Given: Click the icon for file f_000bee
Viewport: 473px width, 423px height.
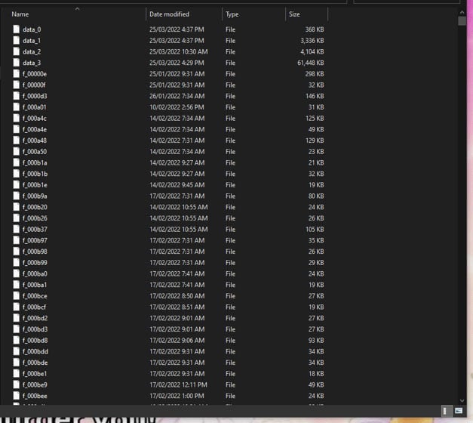Looking at the screenshot, I should [16, 396].
